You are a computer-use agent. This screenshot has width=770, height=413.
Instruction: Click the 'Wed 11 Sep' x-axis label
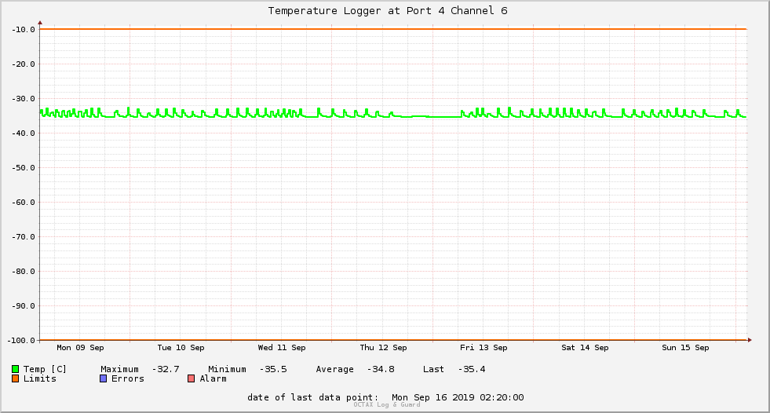[282, 348]
